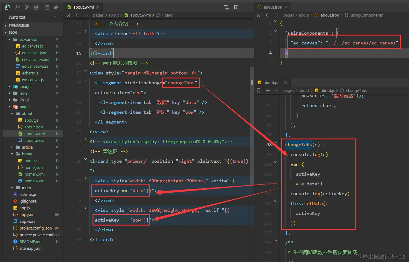Click the compare changes icon in editor toolbar
Image resolution: width=409 pixels, height=262 pixels.
tap(226, 7)
